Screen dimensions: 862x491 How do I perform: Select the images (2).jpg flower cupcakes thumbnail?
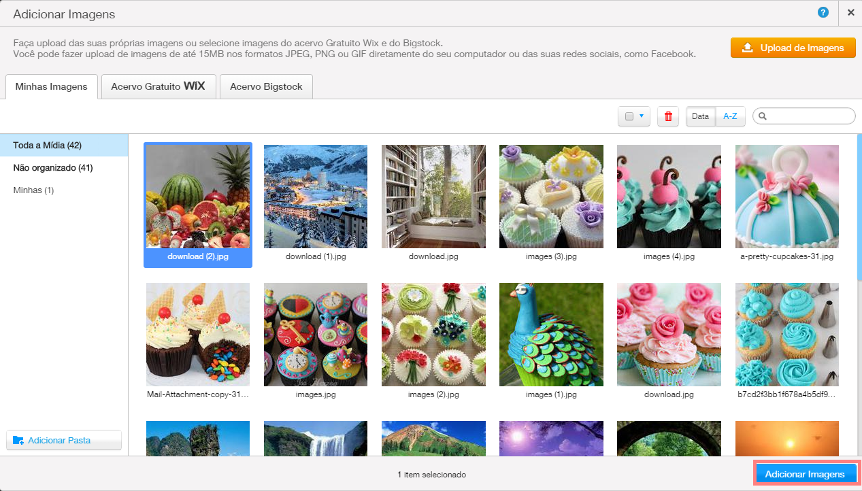(433, 335)
